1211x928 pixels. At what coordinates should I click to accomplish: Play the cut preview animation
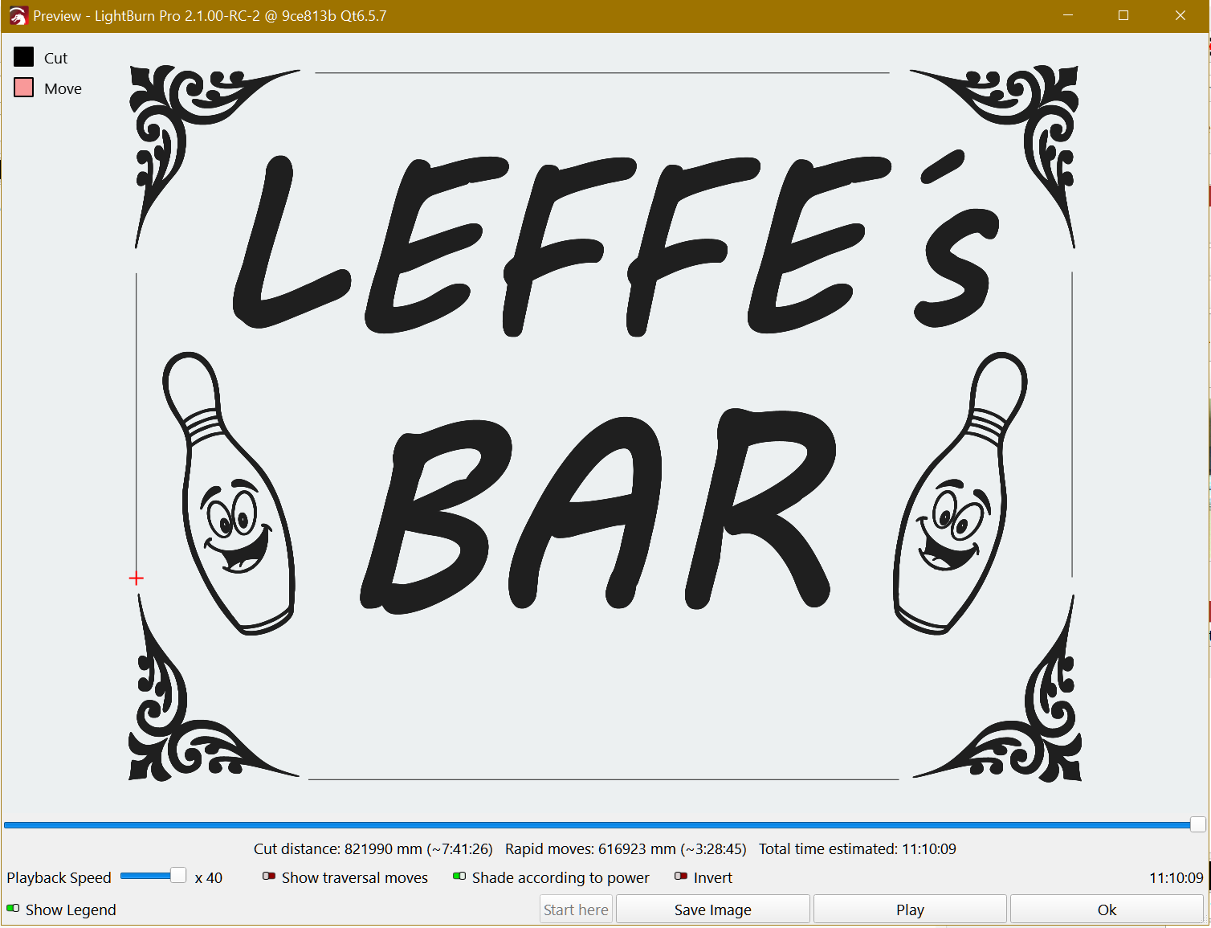910,910
